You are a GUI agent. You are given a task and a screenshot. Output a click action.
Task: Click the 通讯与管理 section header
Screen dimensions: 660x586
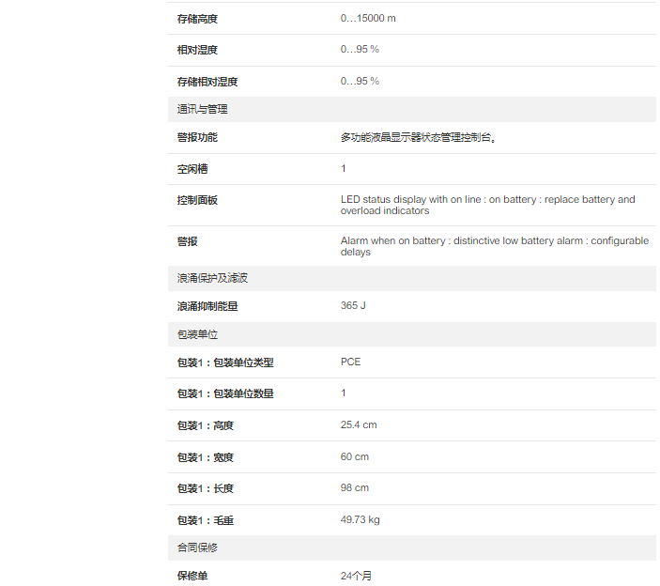point(203,109)
